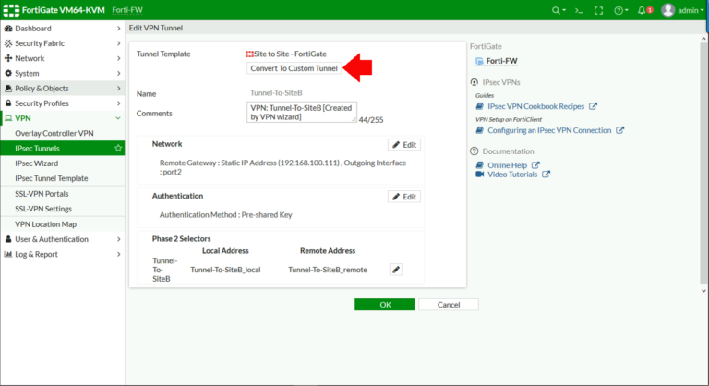Open the admin user avatar

pyautogui.click(x=667, y=10)
